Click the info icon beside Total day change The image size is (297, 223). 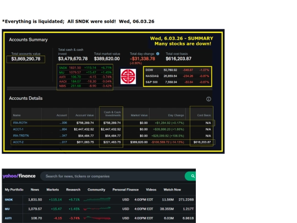158,54
